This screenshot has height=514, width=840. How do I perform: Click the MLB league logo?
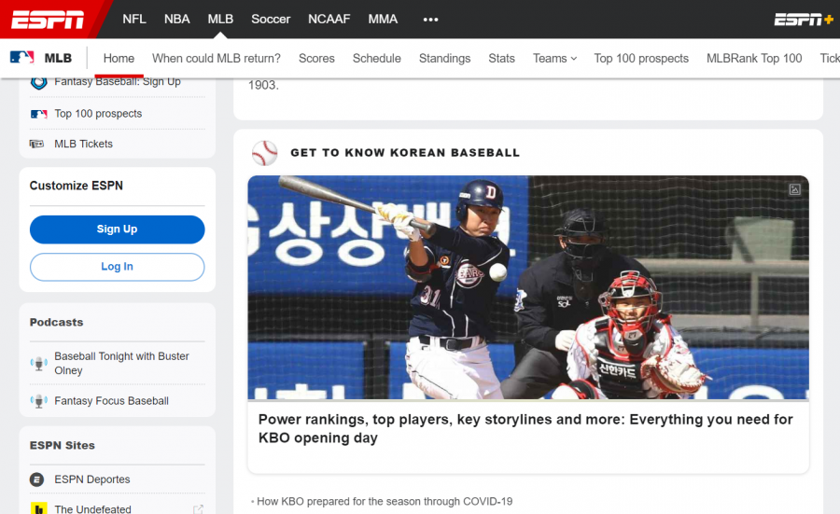(x=22, y=57)
